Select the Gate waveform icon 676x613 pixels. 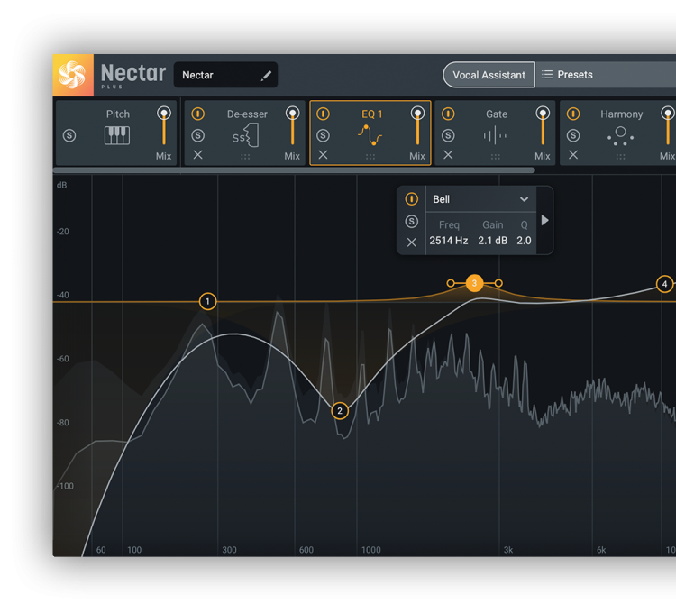pos(495,135)
